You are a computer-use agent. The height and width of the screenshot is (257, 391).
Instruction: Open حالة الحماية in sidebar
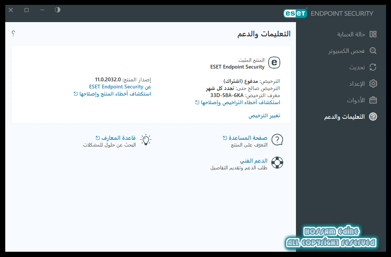(351, 34)
